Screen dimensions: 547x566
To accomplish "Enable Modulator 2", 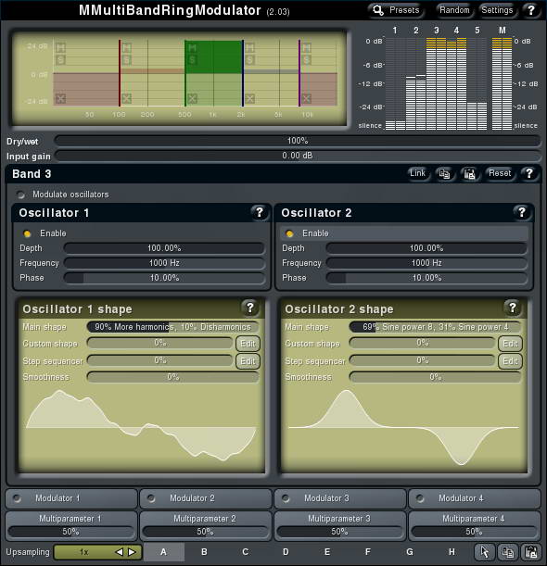I will point(151,498).
